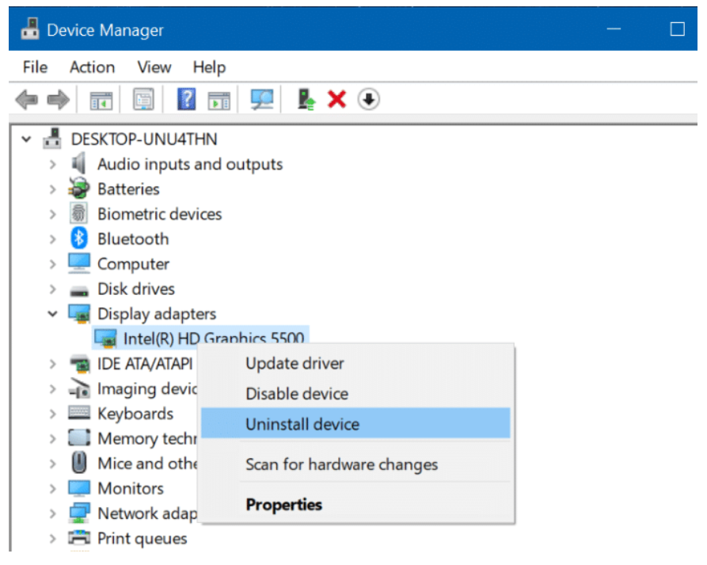Click the Biometric devices fingerprint icon
Viewport: 707px width, 565px height.
(79, 213)
